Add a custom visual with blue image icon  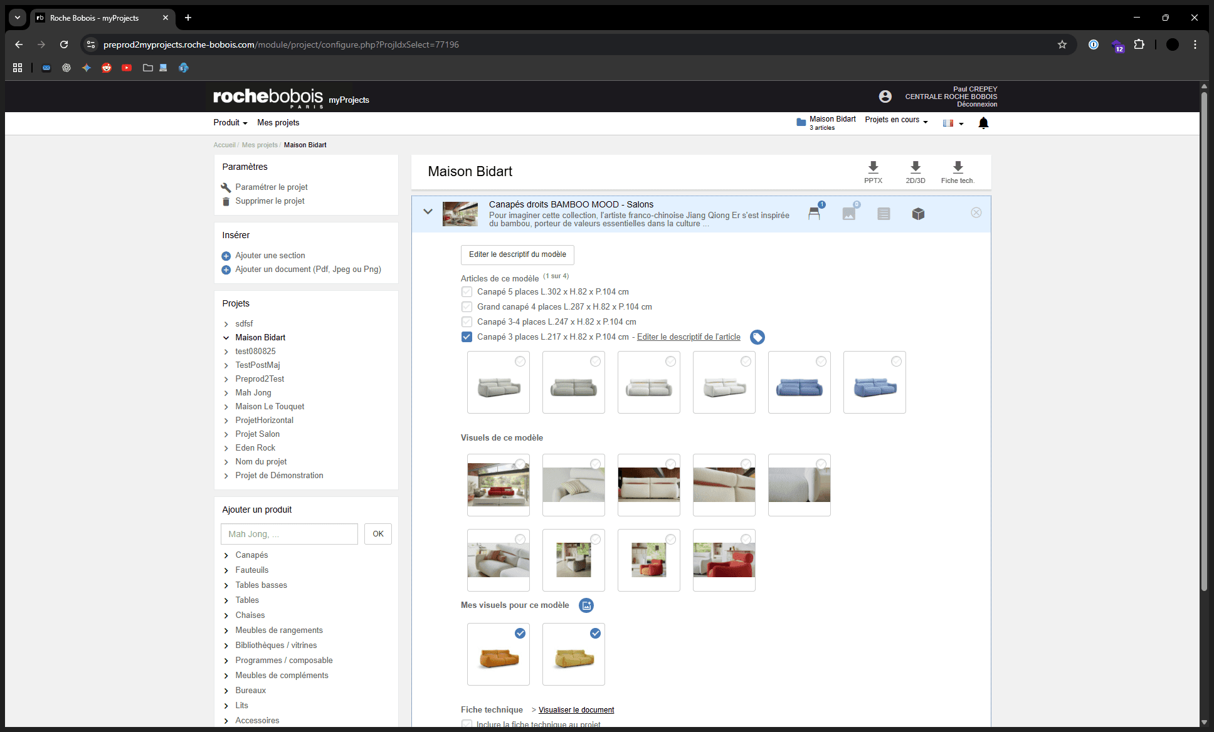point(586,605)
